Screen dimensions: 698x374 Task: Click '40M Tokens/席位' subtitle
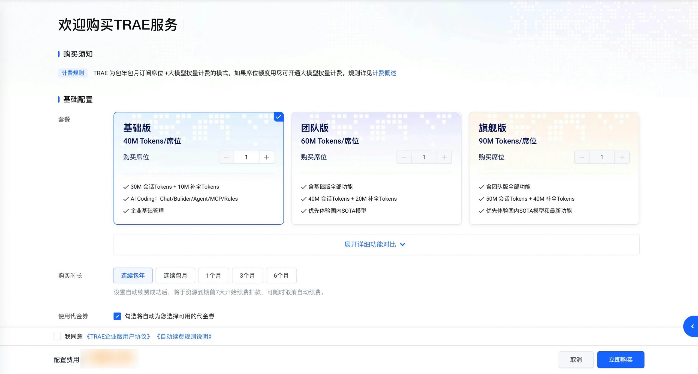coord(152,141)
